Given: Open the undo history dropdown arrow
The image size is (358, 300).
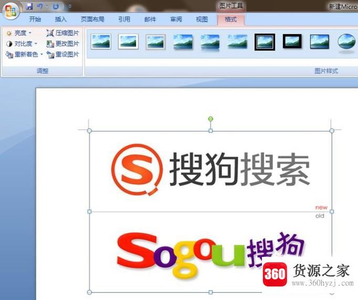Looking at the screenshot, I should click(x=47, y=6).
